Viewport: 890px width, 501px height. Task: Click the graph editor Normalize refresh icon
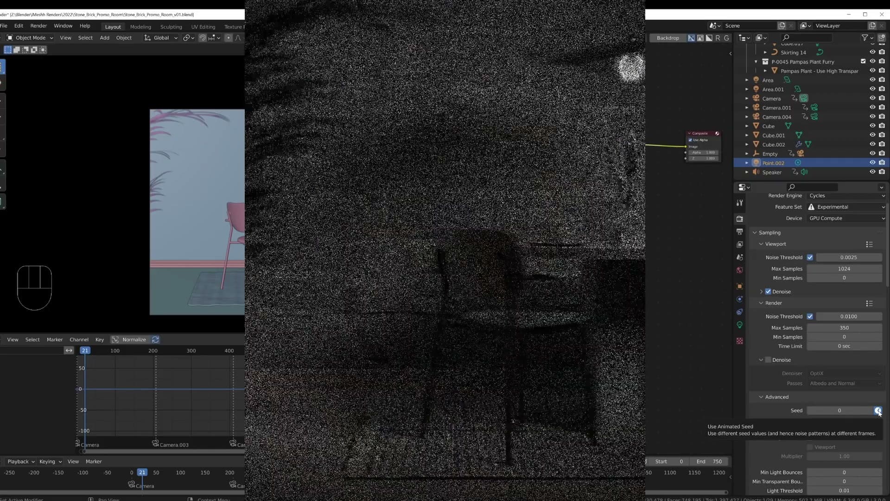click(156, 340)
